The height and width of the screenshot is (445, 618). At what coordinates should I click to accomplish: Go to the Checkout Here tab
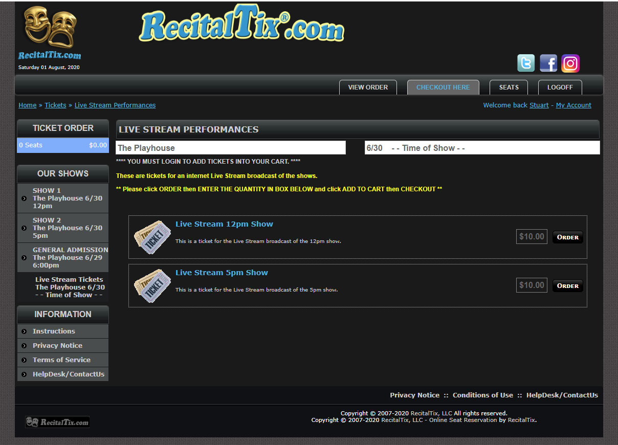(x=443, y=87)
